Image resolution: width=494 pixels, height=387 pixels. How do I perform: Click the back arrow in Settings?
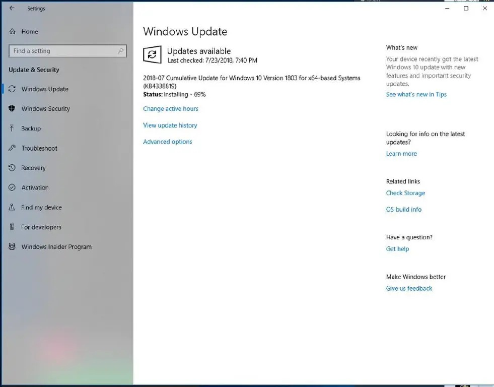(12, 8)
